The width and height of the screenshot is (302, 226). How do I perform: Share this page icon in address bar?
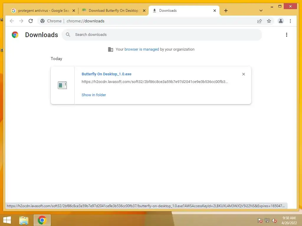click(x=260, y=21)
